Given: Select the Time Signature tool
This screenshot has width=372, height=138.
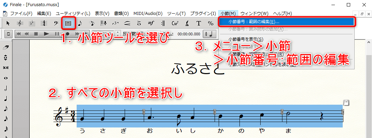Looking at the screenshot, I should [x=44, y=23].
